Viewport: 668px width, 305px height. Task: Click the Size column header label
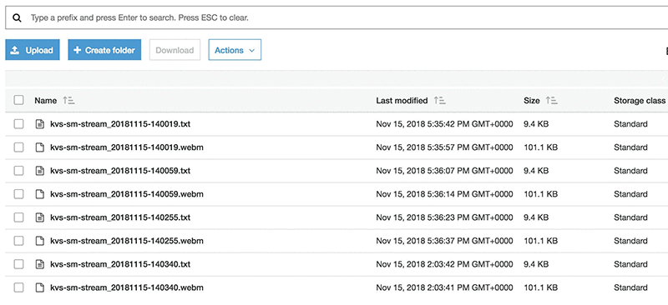pos(532,101)
